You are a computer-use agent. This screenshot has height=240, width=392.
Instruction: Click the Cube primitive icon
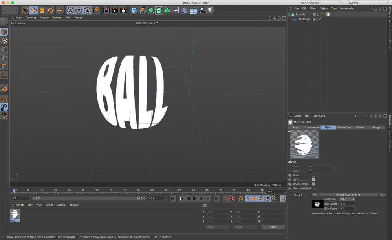tap(134, 11)
